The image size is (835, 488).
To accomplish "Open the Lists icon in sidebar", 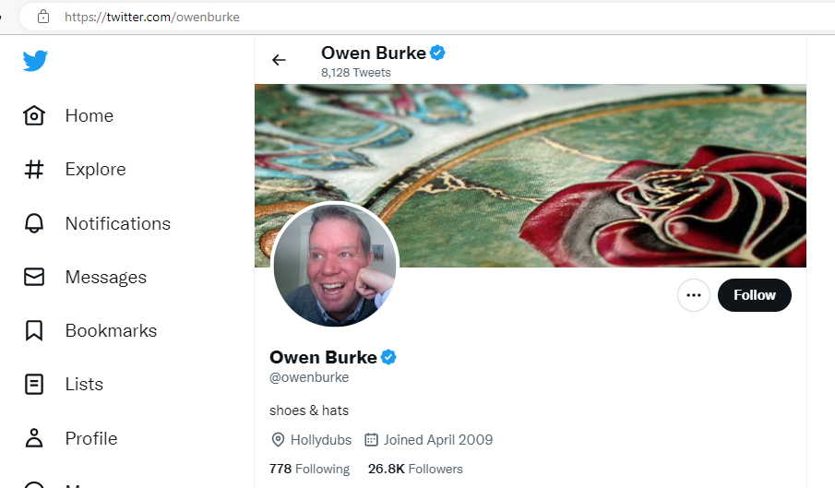I will pos(34,385).
